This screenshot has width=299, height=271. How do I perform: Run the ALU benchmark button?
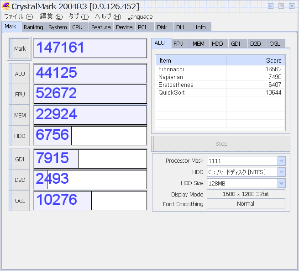coord(20,74)
